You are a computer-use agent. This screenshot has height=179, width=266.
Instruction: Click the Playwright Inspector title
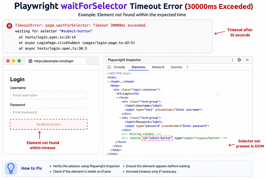click(125, 60)
